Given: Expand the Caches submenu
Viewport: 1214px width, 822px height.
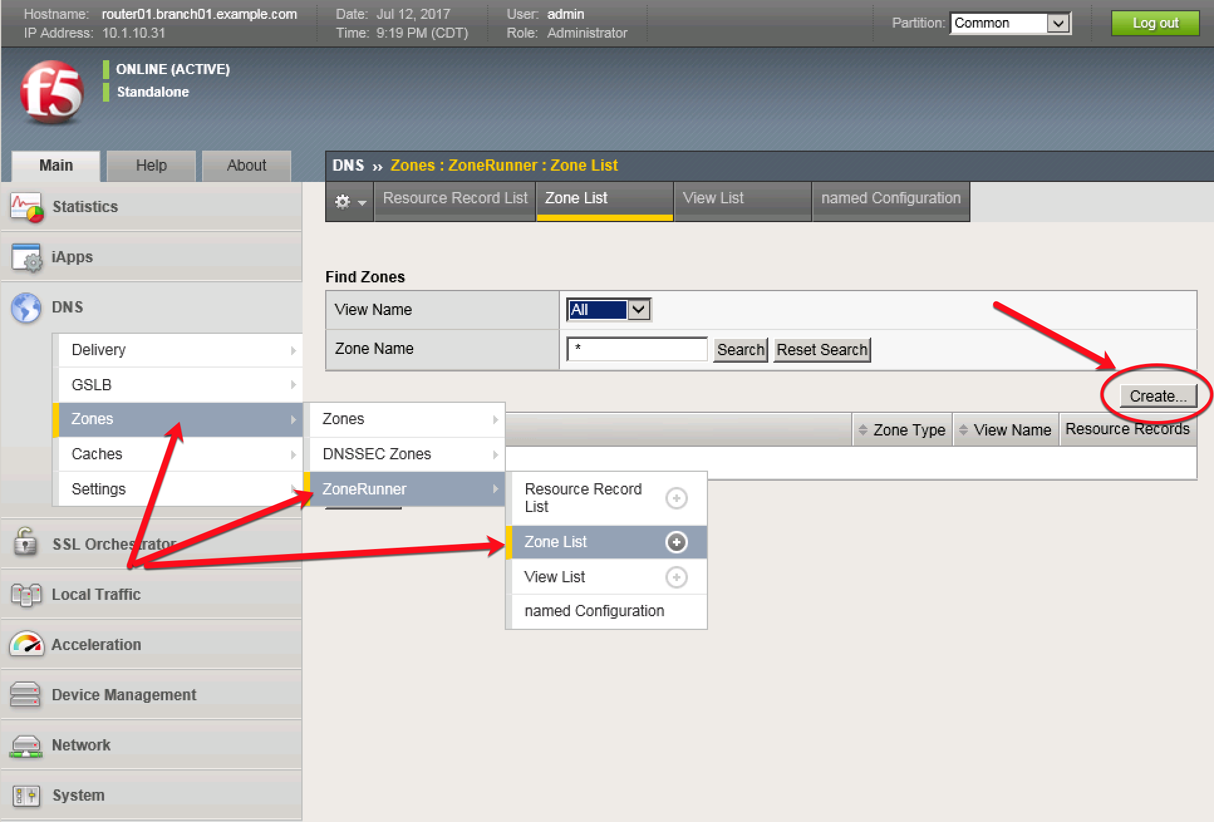Looking at the screenshot, I should [x=180, y=454].
